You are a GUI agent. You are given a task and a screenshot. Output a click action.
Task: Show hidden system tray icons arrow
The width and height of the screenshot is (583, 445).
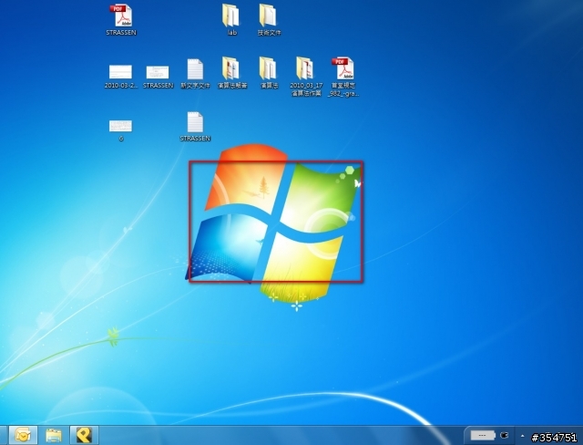522,436
